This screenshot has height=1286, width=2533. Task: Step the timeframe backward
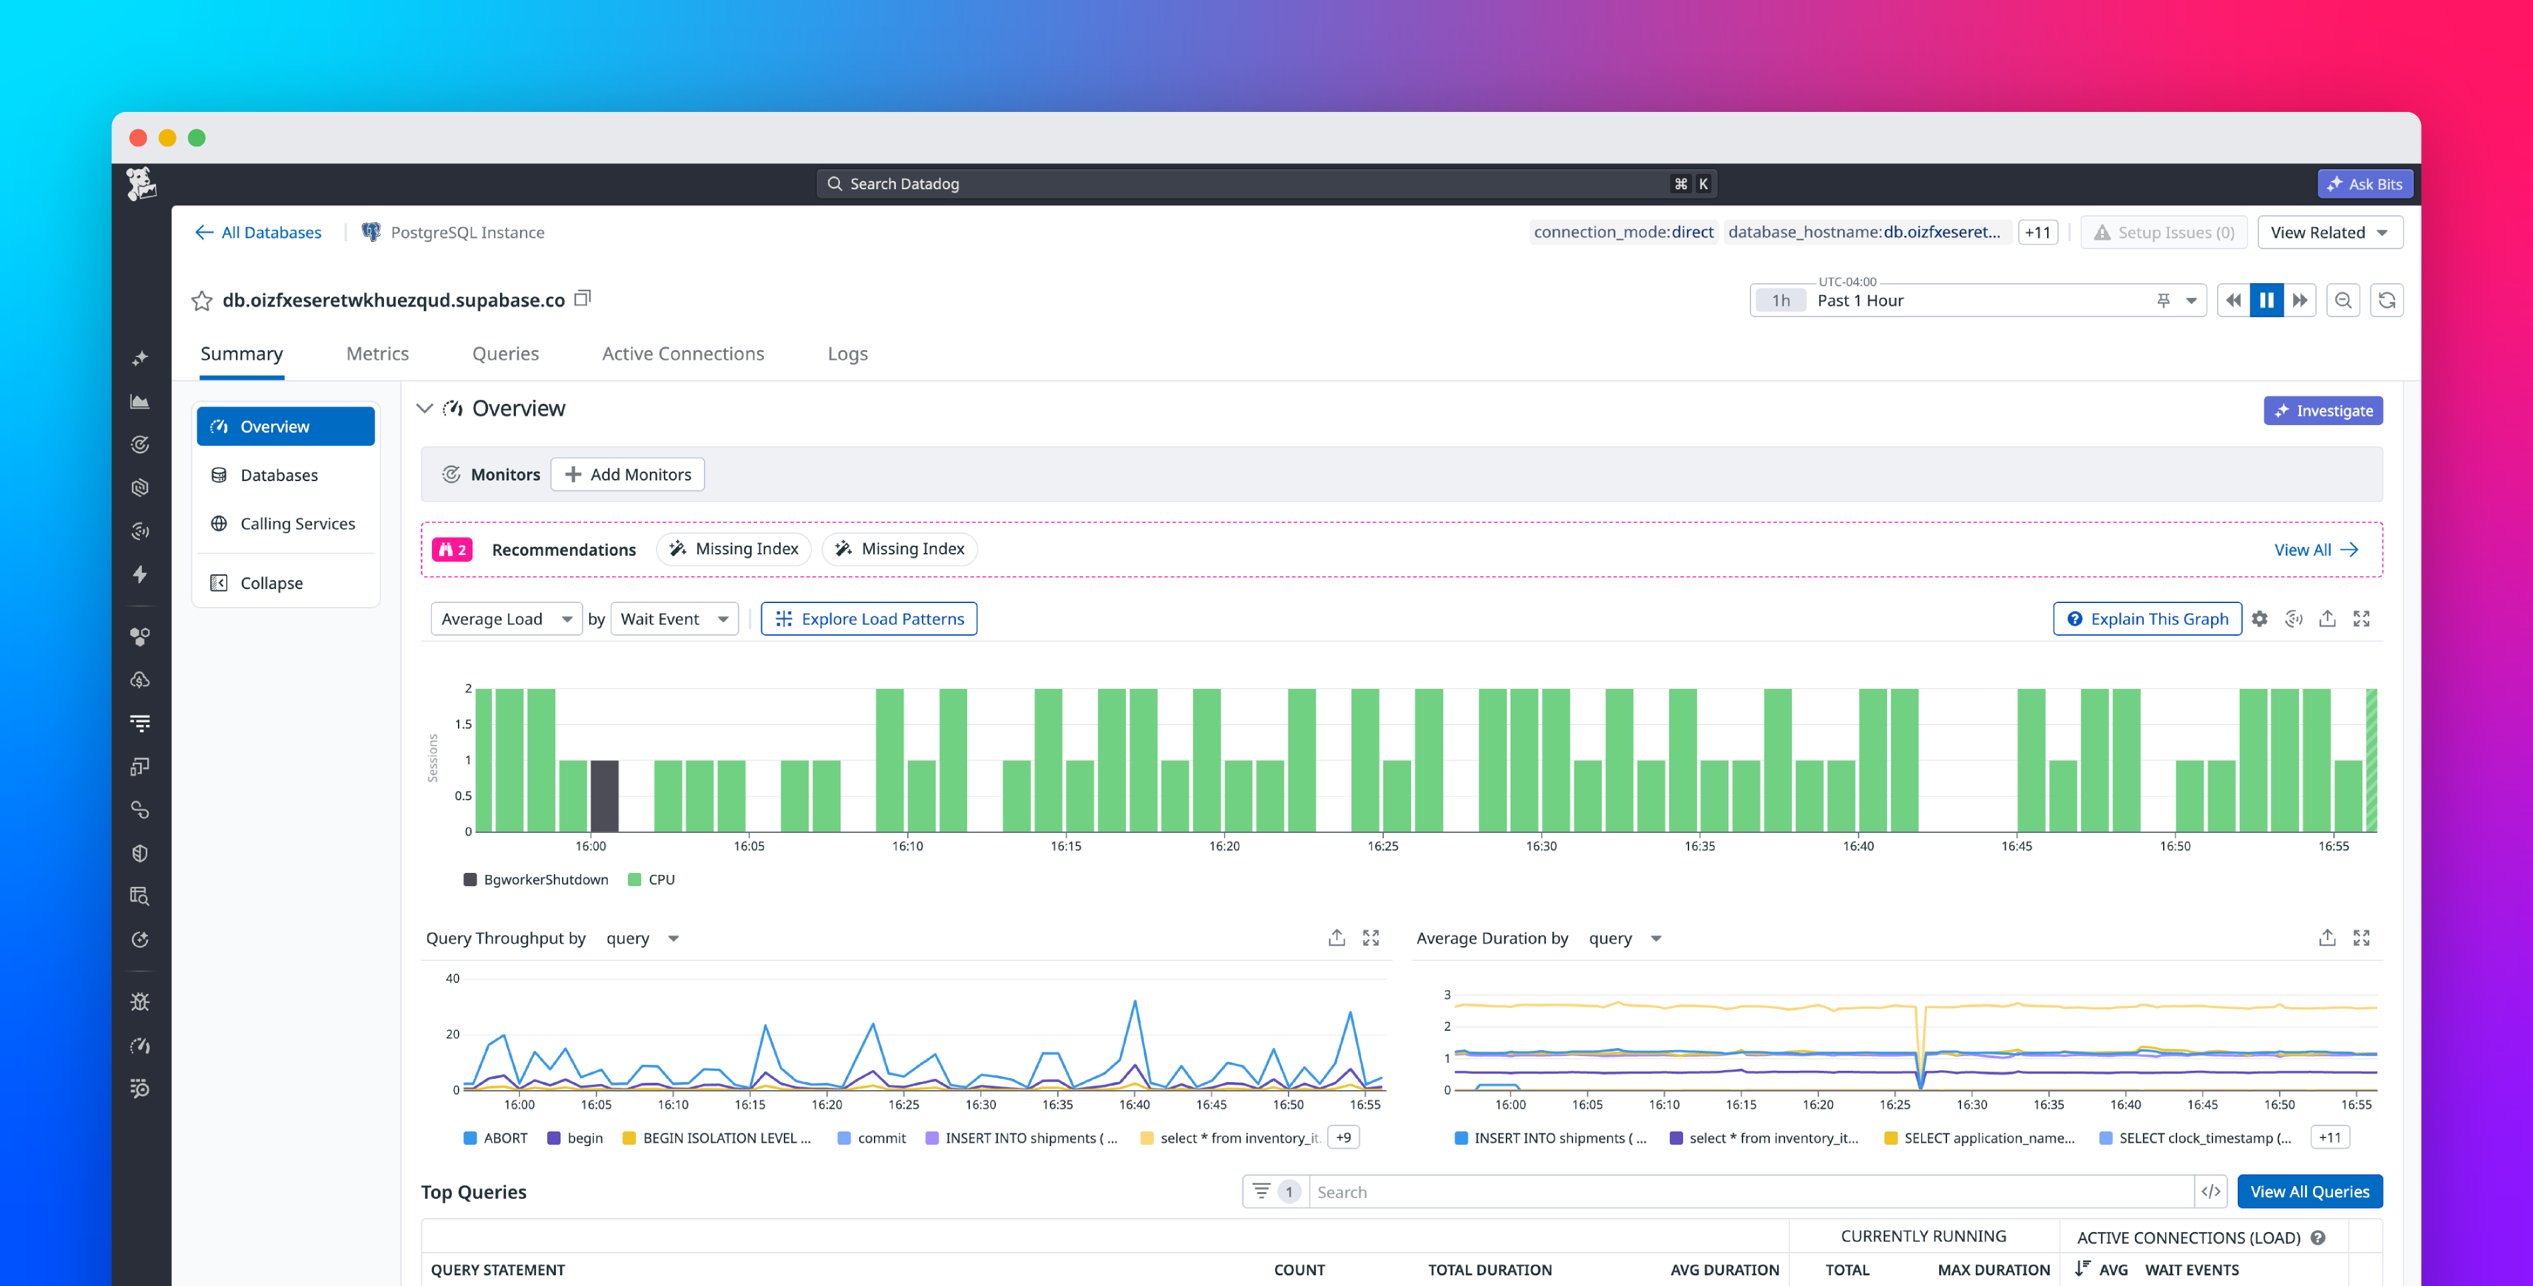(x=2233, y=301)
